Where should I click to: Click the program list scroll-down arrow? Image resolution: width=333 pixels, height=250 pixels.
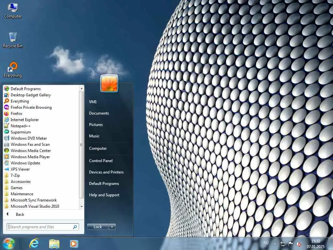point(82,206)
